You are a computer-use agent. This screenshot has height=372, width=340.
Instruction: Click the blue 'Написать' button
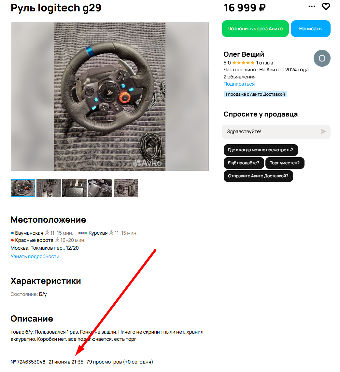310,29
